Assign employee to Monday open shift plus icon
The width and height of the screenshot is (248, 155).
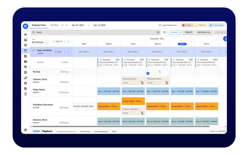100,60
